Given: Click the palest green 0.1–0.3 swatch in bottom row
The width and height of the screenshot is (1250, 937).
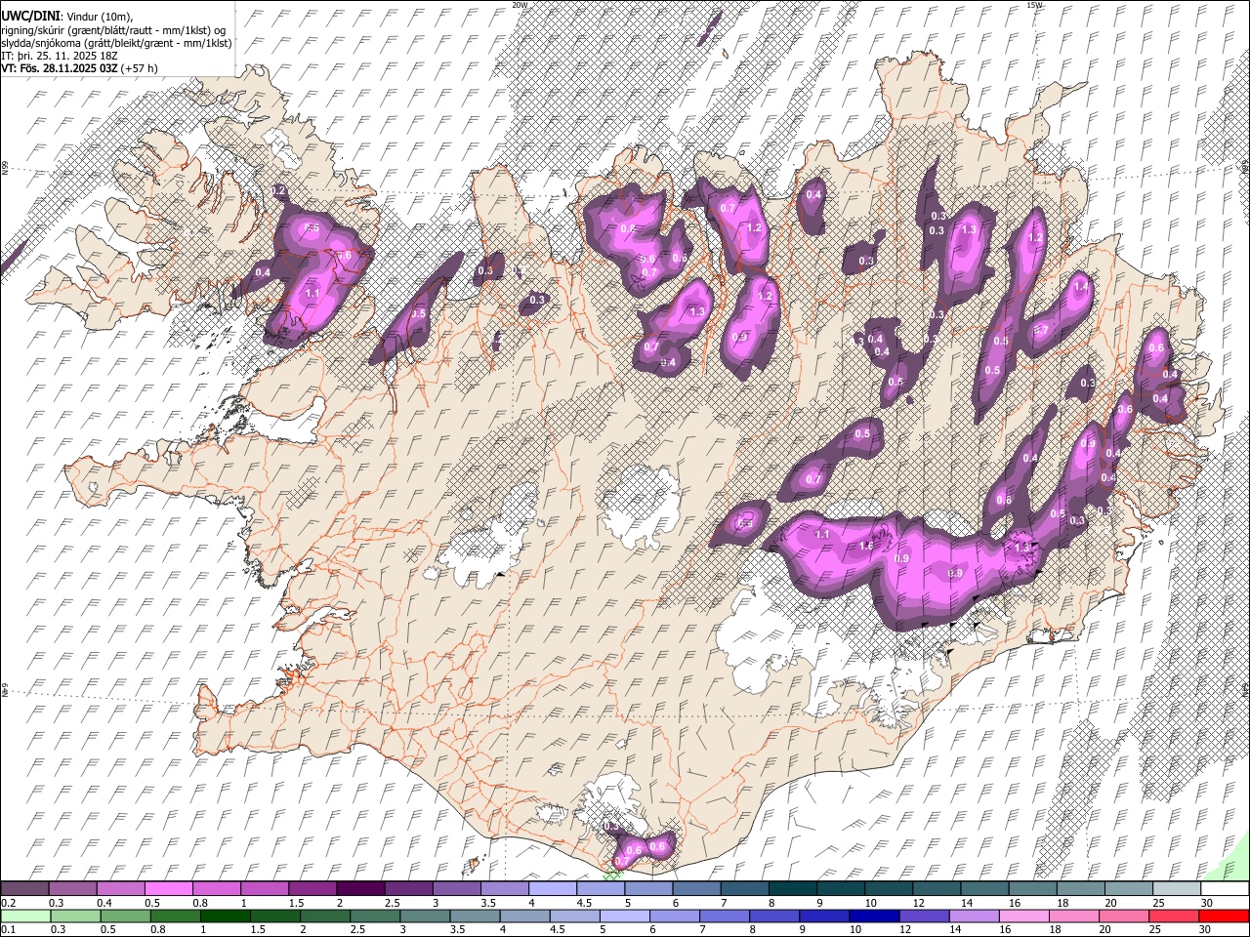Looking at the screenshot, I should coord(25,916).
